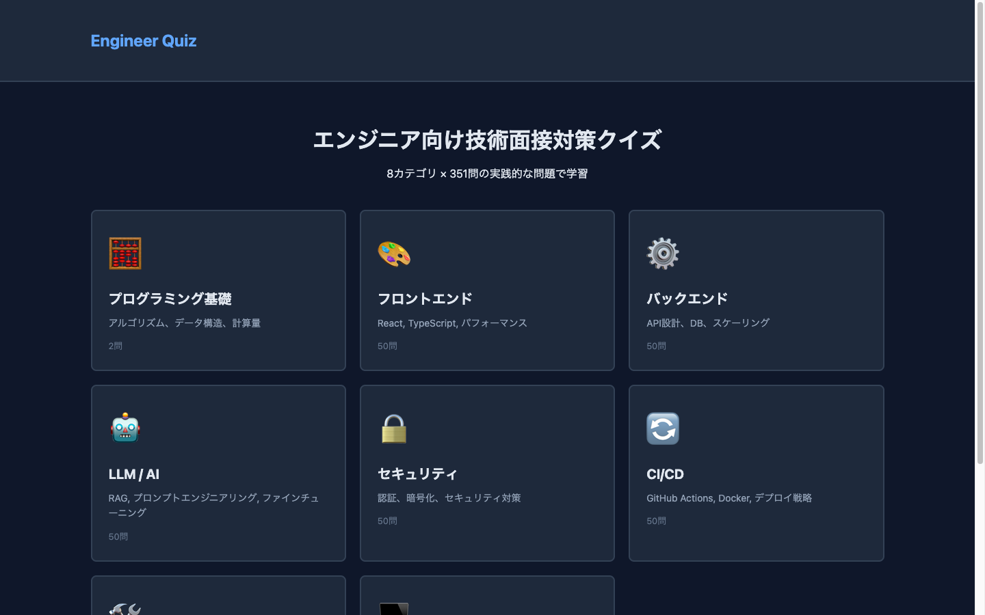Click the gear icon for バックエンド

point(663,254)
